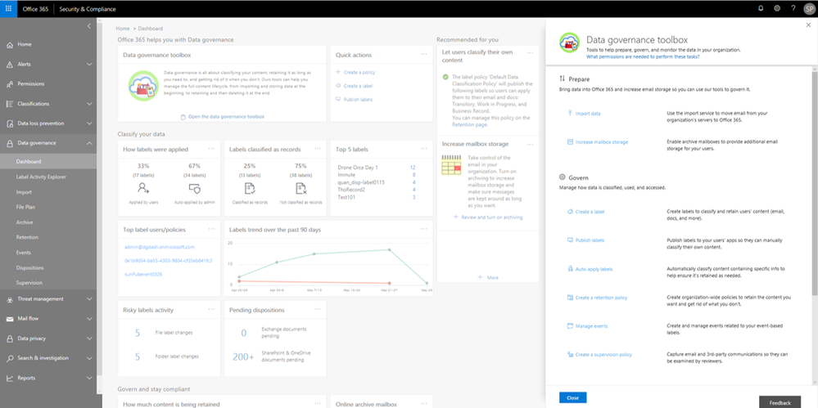Screen dimensions: 818x408
Task: Click the Threat management biohazard icon
Action: coord(10,299)
